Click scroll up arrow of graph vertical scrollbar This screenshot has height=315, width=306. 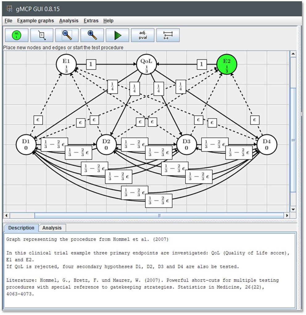tap(293, 54)
